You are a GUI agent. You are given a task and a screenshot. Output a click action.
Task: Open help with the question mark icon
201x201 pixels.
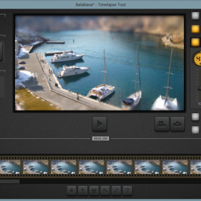tap(127, 191)
